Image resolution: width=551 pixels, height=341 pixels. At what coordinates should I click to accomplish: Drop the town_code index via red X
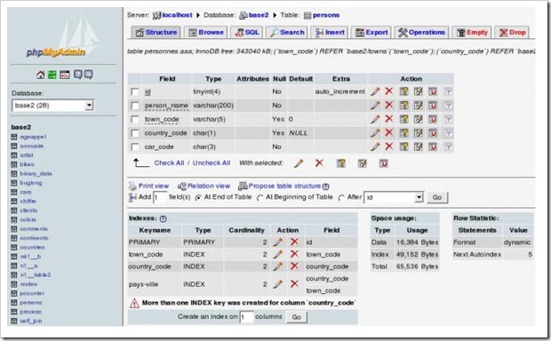[x=294, y=254]
